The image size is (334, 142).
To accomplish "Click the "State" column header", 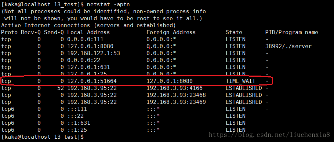I will [x=234, y=32].
